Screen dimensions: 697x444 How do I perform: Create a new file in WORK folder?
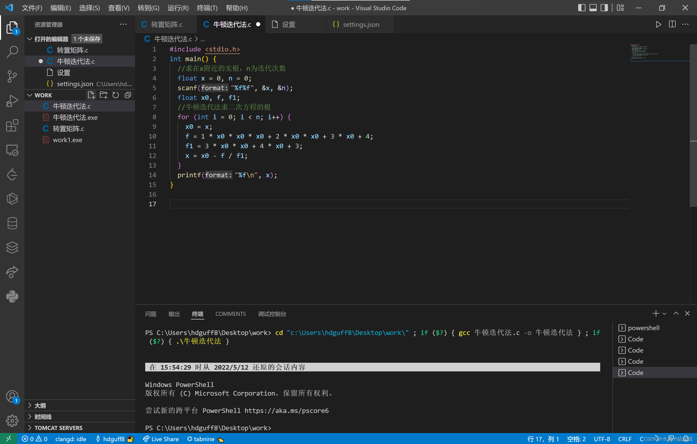pyautogui.click(x=91, y=95)
